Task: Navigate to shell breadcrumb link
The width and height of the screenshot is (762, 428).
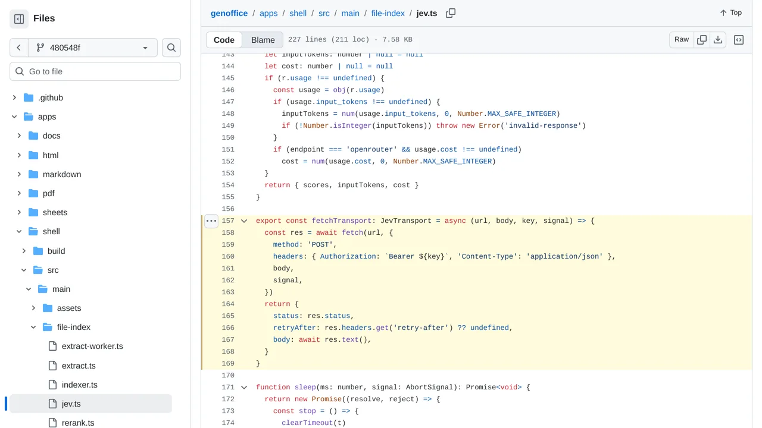Action: coord(298,13)
